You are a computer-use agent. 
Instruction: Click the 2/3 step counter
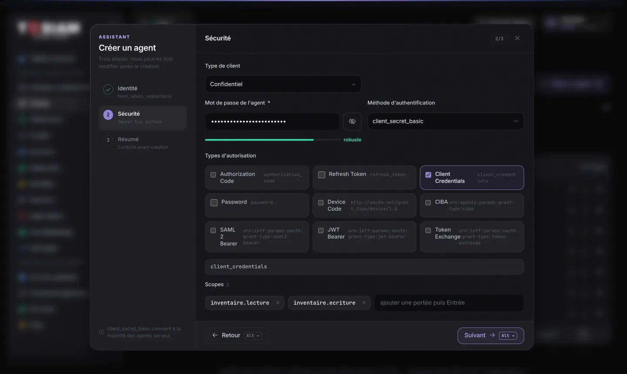499,39
